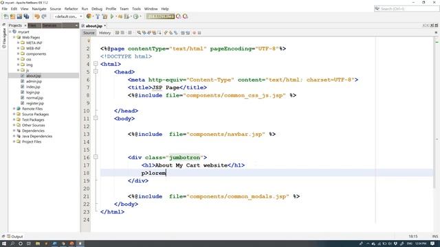Expand the components folder
440x247 pixels.
click(x=19, y=54)
